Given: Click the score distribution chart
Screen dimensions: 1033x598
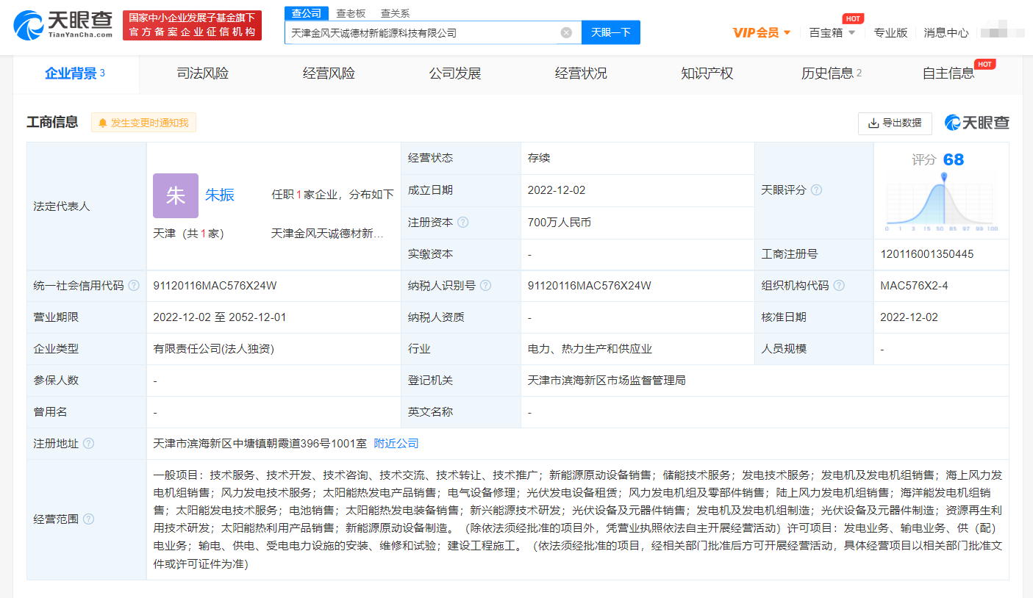Looking at the screenshot, I should [942, 203].
